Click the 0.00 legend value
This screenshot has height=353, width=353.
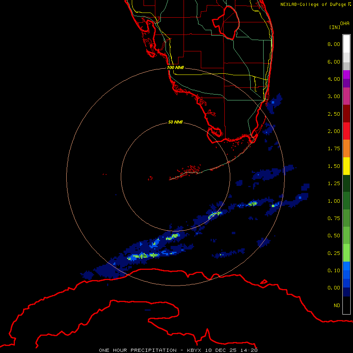[334, 288]
